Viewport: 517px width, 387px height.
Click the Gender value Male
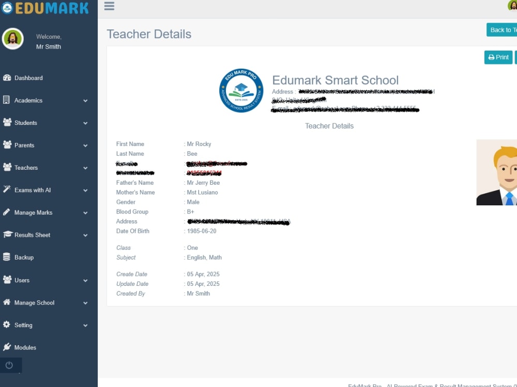(x=193, y=202)
